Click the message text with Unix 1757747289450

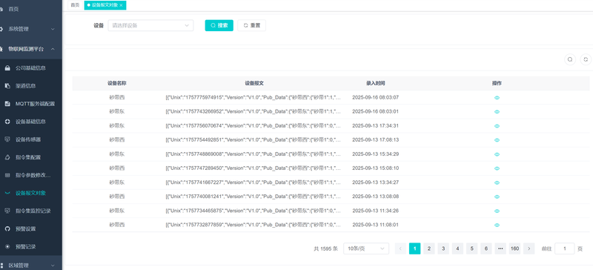click(x=254, y=168)
